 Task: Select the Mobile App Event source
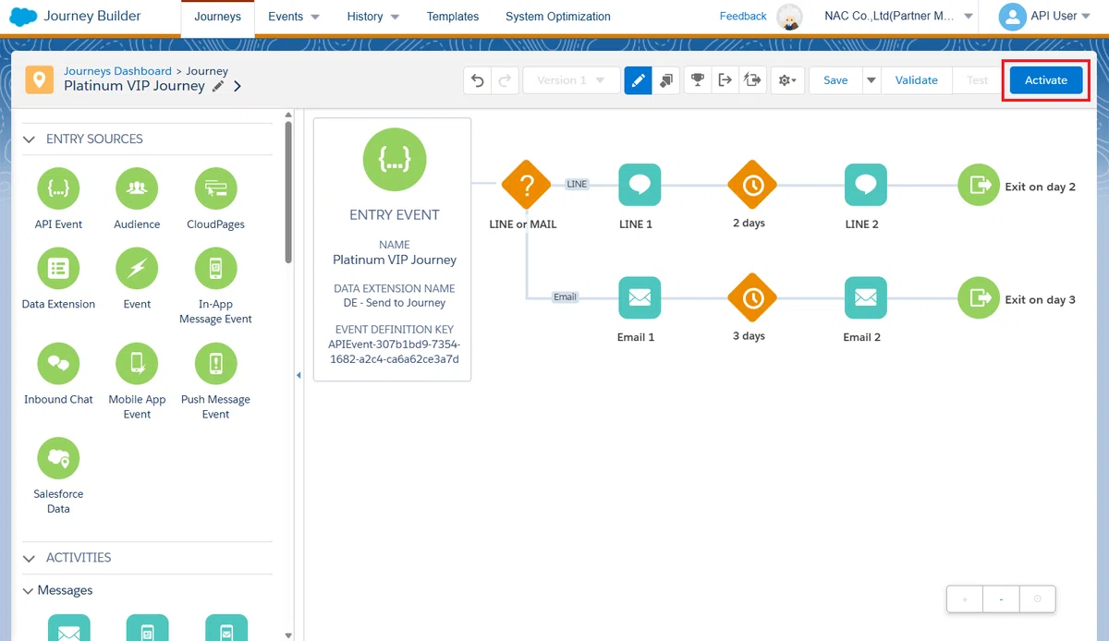tap(137, 363)
